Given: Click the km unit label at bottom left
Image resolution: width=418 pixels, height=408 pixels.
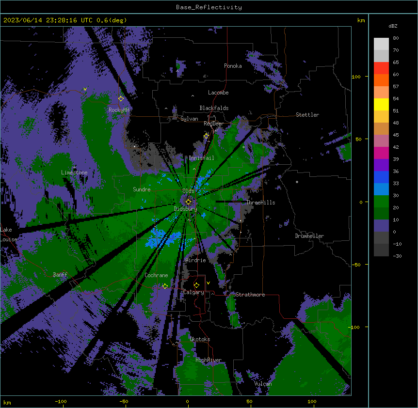Looking at the screenshot, I should (7, 403).
